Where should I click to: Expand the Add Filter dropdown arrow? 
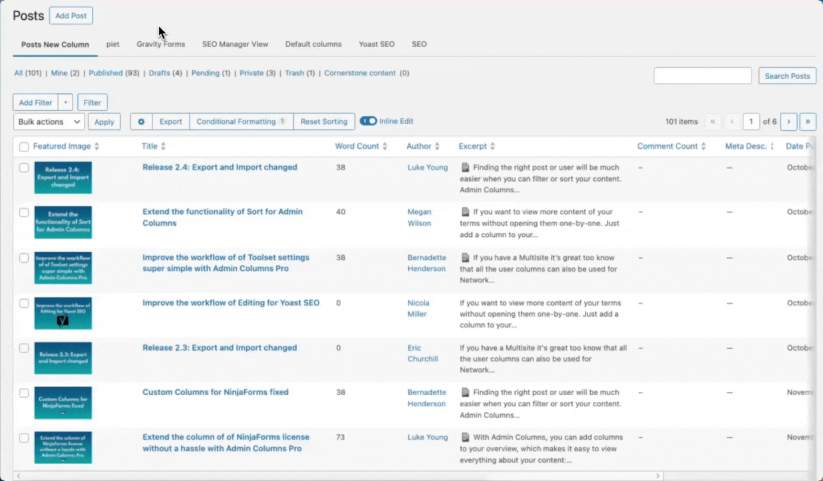[x=65, y=103]
